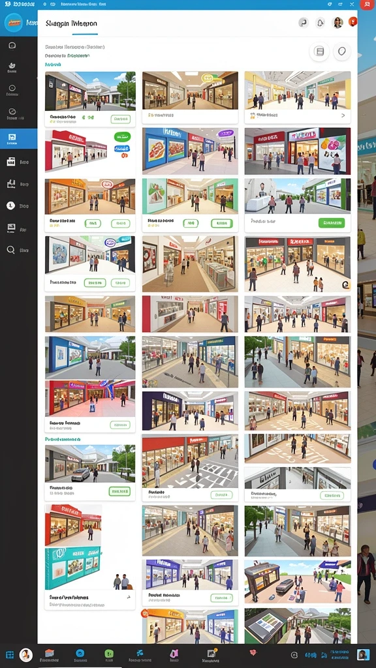Open the magnifier search icon in the sidebar
Image resolution: width=376 pixels, height=668 pixels.
(x=11, y=250)
